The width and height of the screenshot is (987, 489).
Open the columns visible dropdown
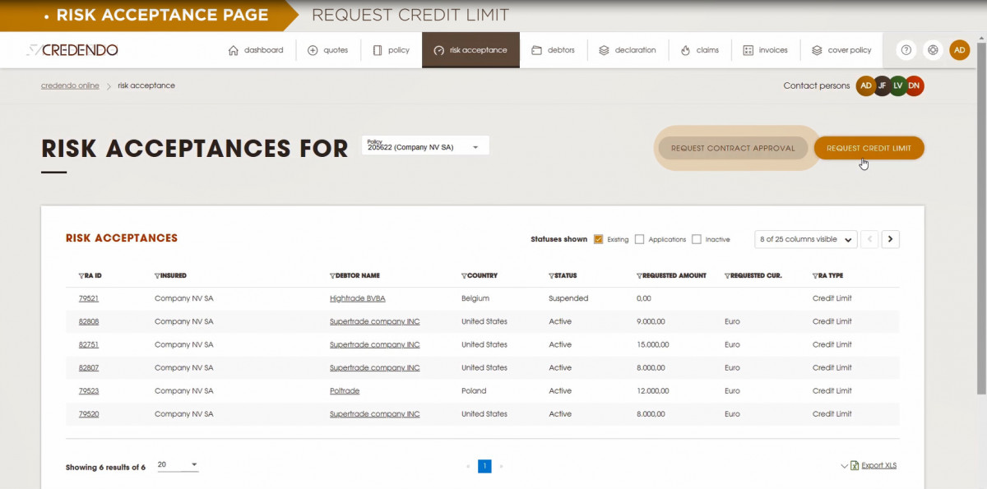(x=805, y=239)
